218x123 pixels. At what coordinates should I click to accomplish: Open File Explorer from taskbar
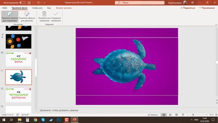click(19, 120)
